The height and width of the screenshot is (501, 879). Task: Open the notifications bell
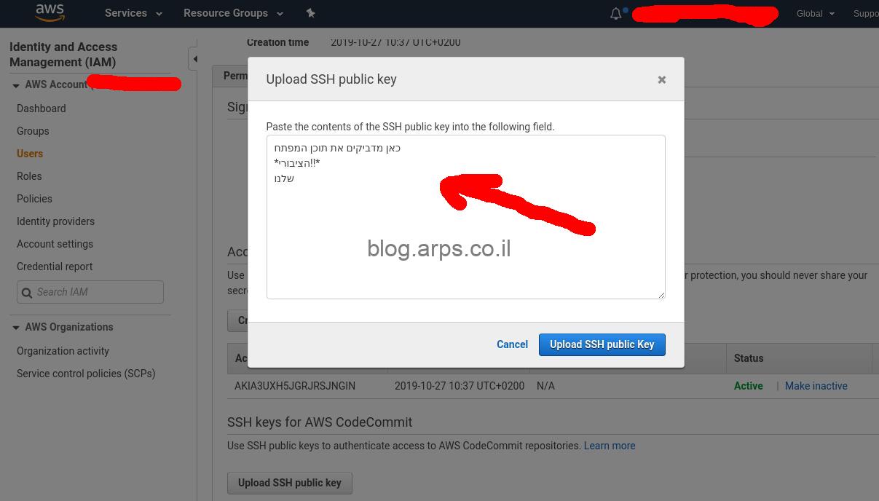616,13
